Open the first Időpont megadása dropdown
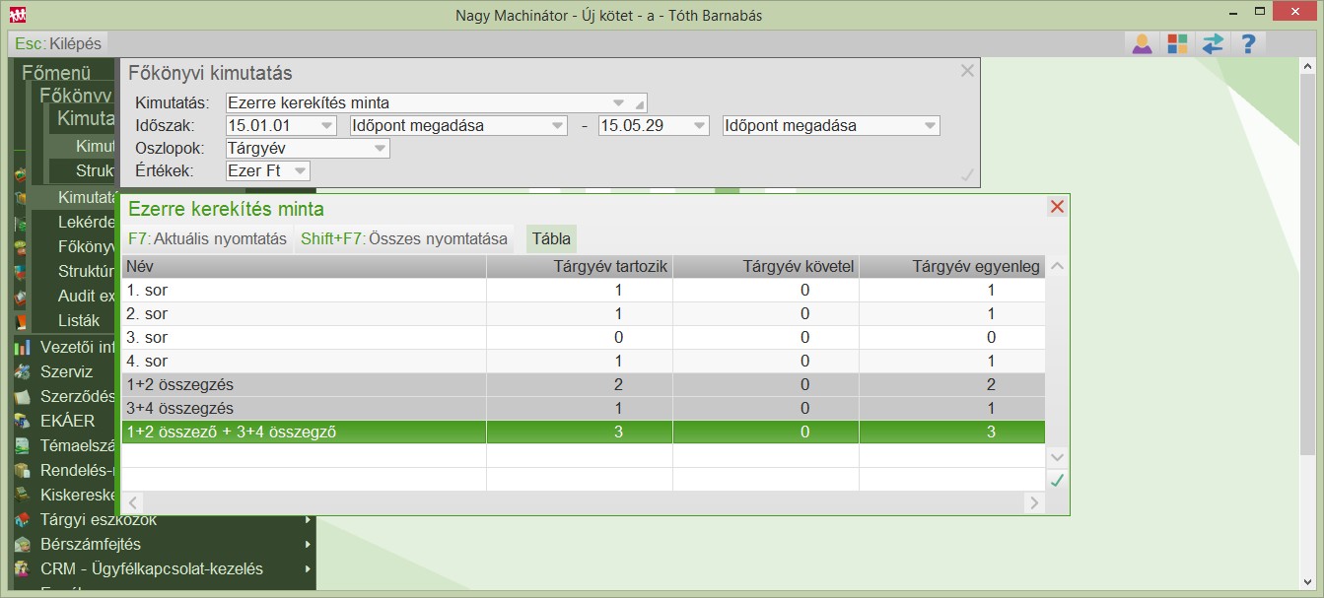The height and width of the screenshot is (598, 1324). coord(558,126)
